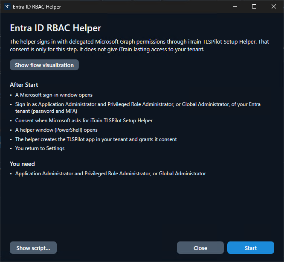Click the delegated Microsoft Graph permissions paragraph
284x262 pixels.
click(139, 46)
